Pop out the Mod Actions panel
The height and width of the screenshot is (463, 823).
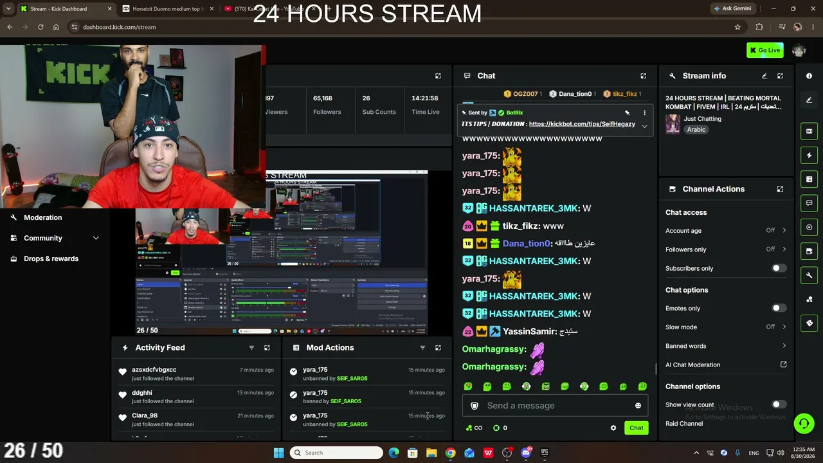click(x=438, y=348)
